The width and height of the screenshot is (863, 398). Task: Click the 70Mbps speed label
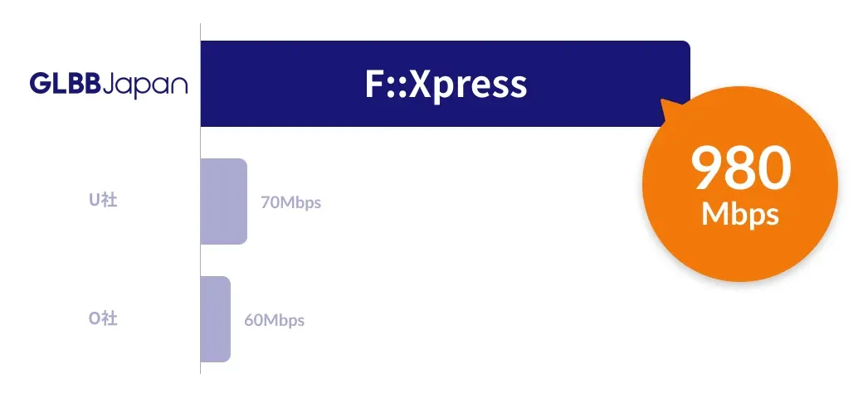(x=290, y=202)
